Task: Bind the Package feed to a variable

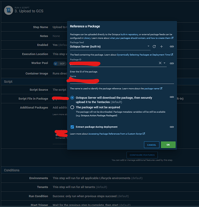Action: click(172, 46)
